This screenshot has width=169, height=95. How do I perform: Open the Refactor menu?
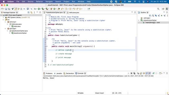tap(39, 2)
